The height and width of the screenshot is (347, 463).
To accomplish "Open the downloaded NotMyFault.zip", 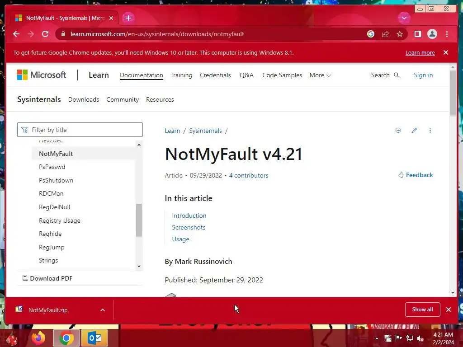I will [48, 310].
